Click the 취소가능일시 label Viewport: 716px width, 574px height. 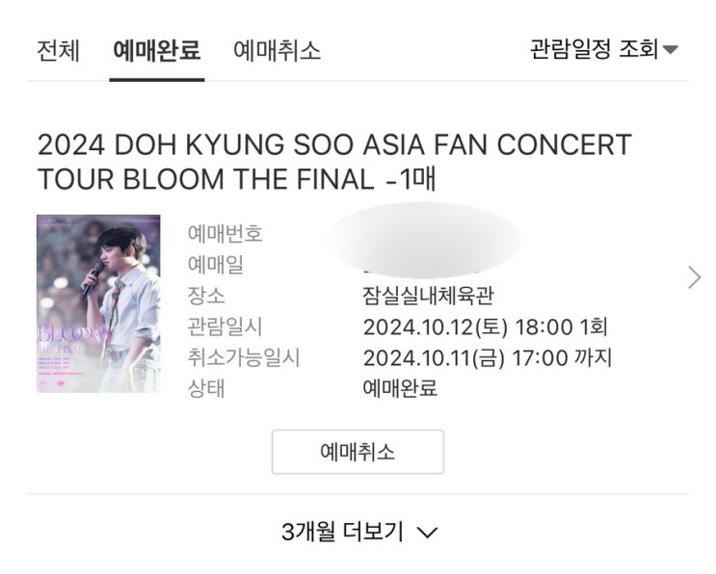pyautogui.click(x=244, y=357)
